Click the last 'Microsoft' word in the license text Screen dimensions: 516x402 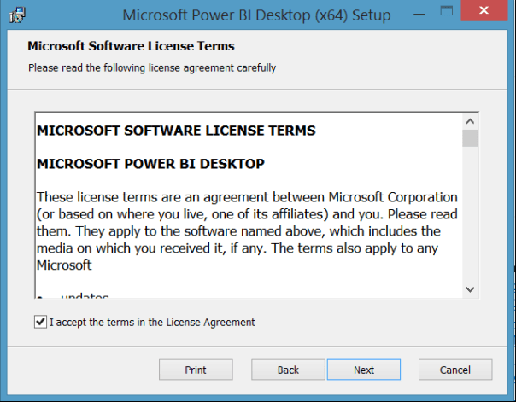pyautogui.click(x=64, y=265)
